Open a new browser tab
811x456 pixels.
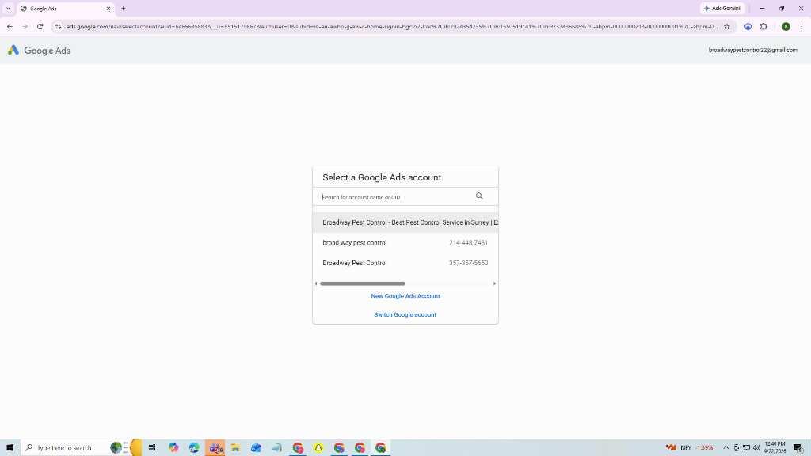(x=123, y=8)
